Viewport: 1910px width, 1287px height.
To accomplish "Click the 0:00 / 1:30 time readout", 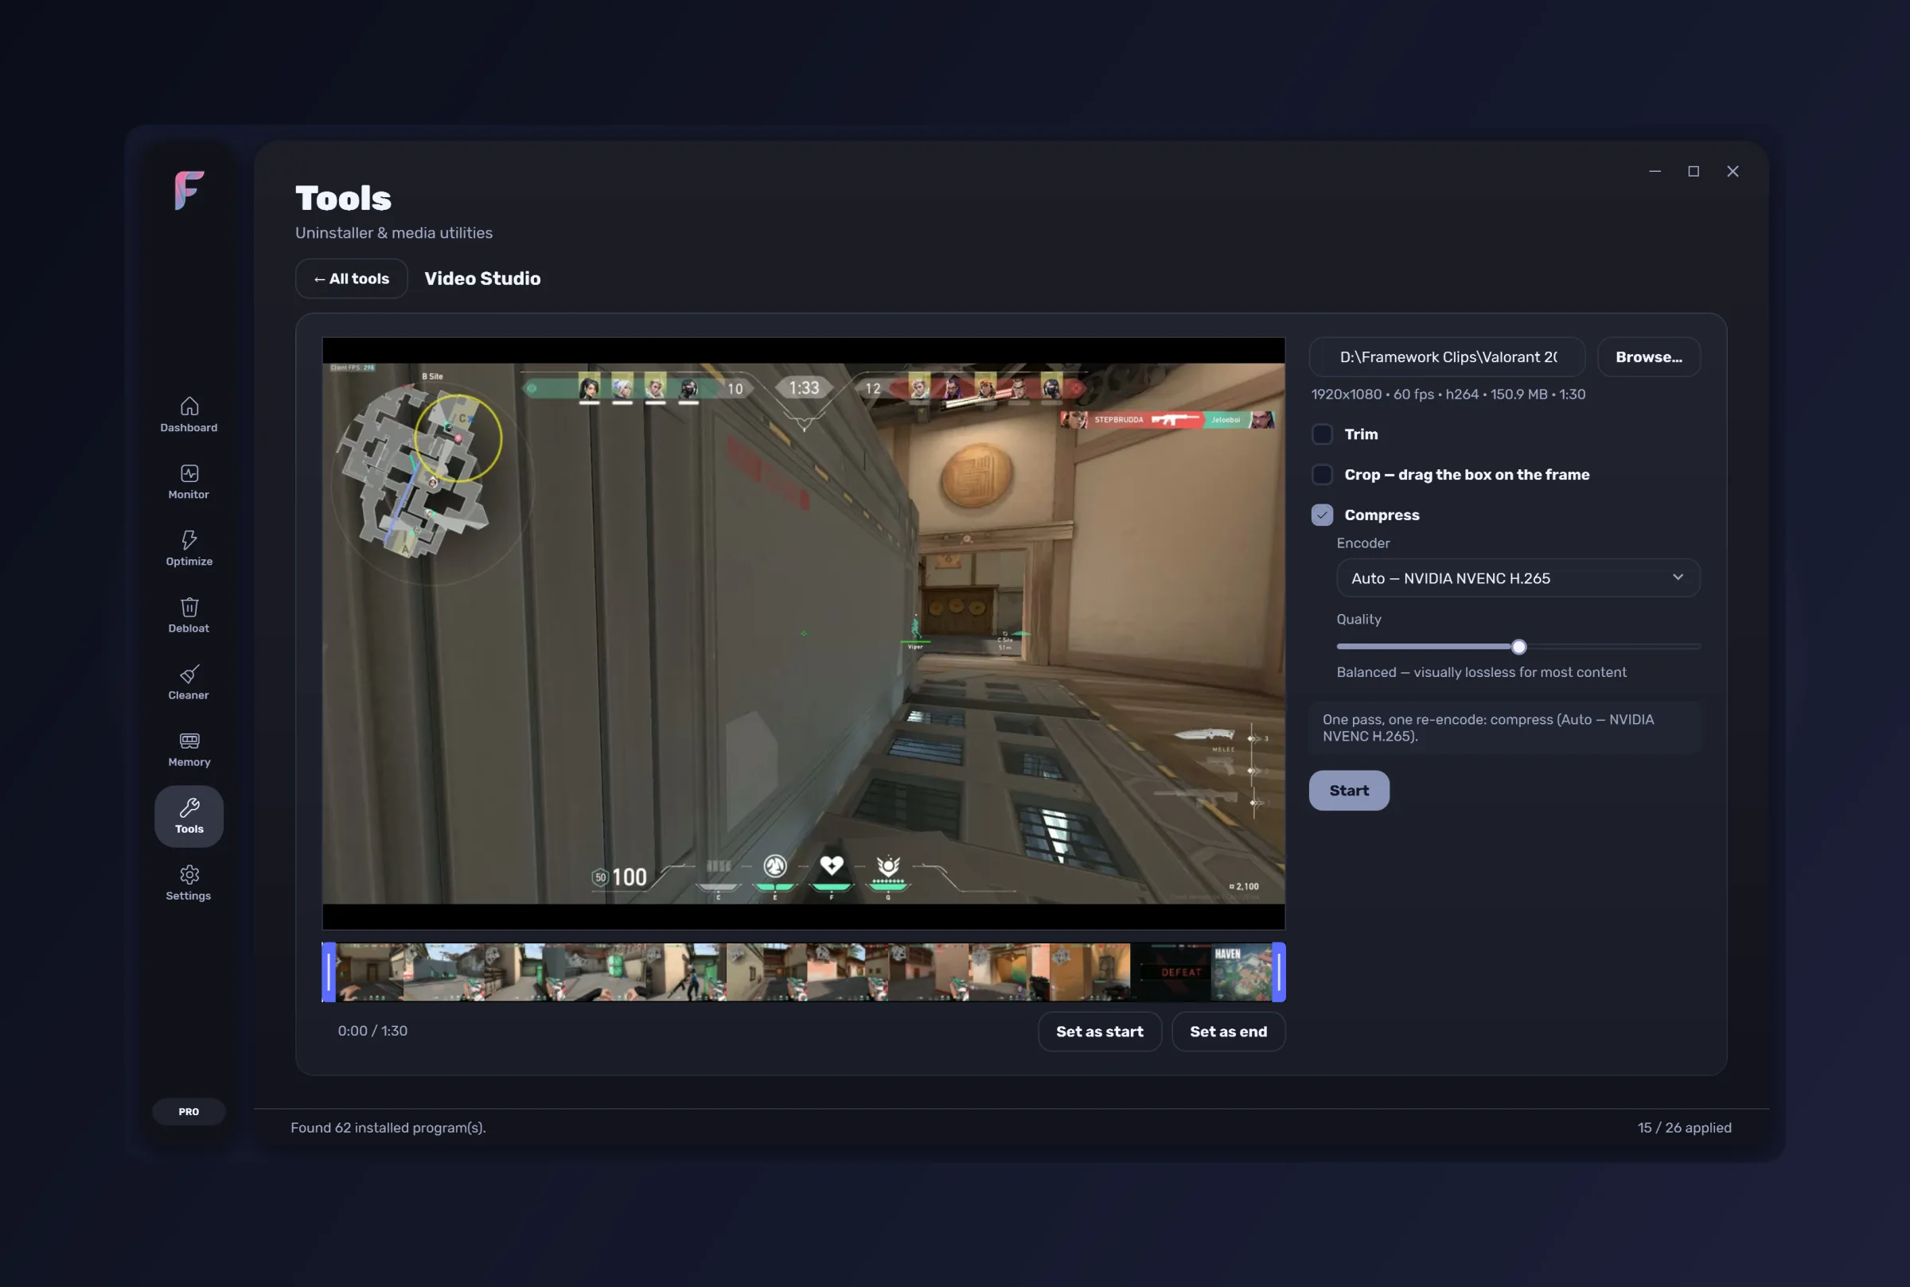I will pos(372,1031).
